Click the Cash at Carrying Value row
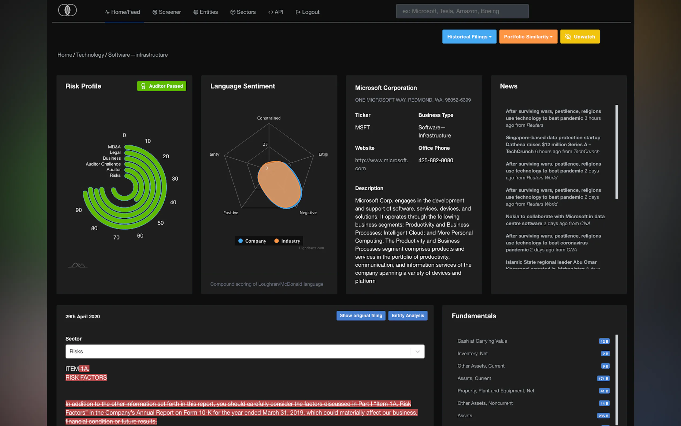This screenshot has height=426, width=681. click(534, 341)
